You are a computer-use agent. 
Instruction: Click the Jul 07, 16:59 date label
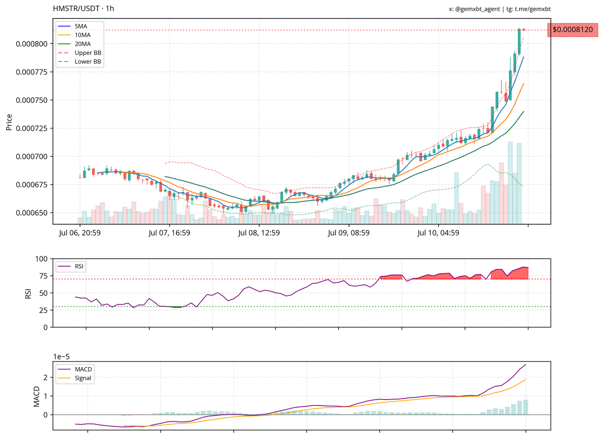click(169, 233)
